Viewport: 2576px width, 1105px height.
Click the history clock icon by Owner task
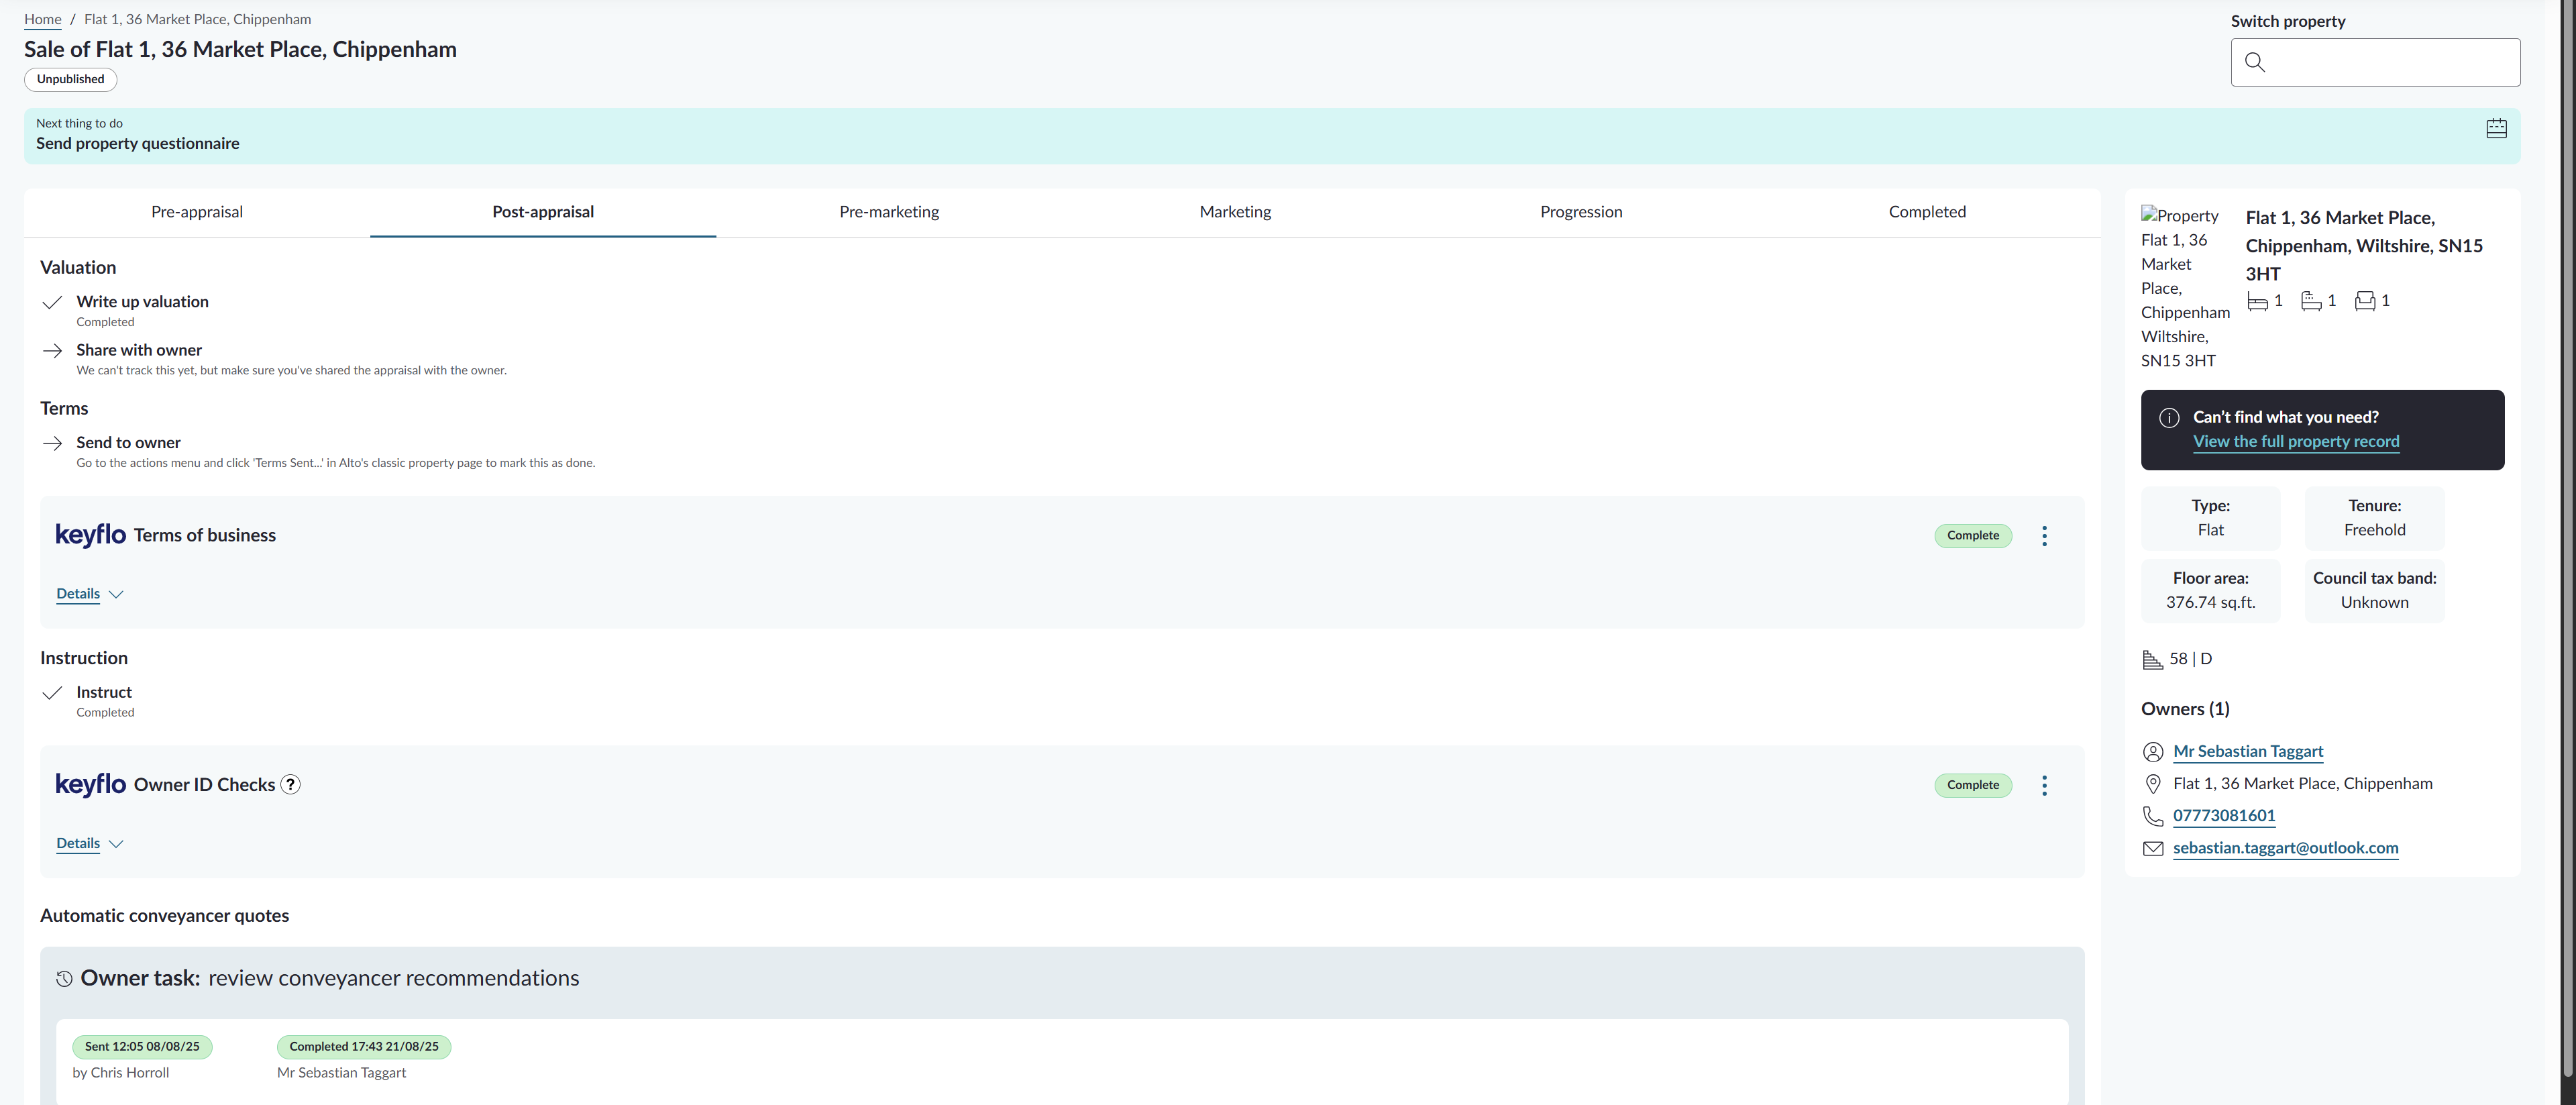coord(64,979)
